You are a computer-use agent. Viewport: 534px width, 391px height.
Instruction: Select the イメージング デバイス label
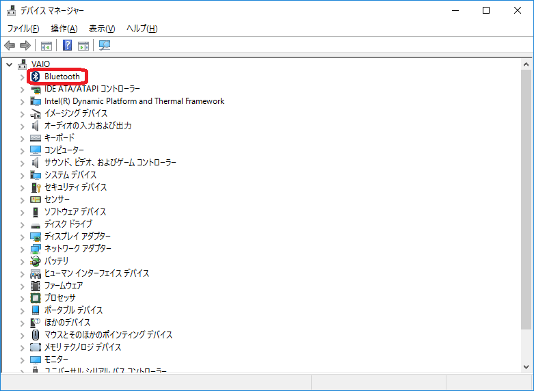pyautogui.click(x=76, y=113)
